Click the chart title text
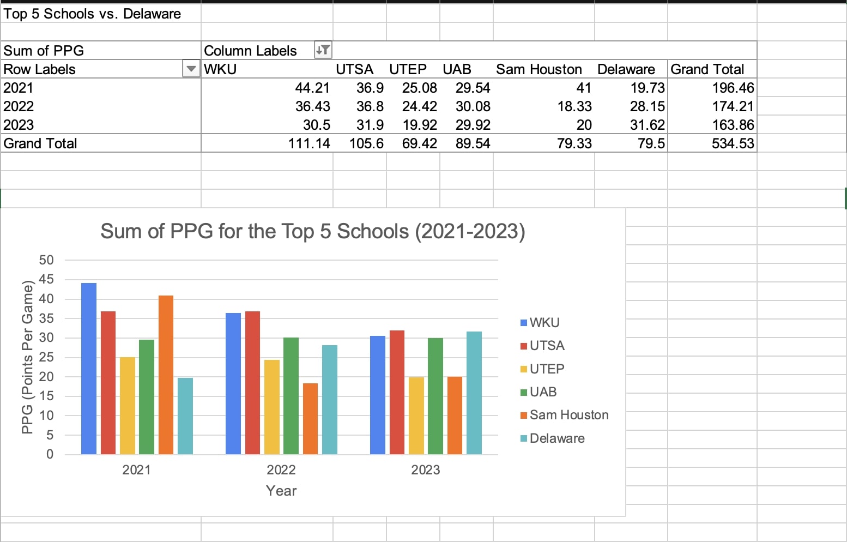847x542 pixels. point(313,231)
